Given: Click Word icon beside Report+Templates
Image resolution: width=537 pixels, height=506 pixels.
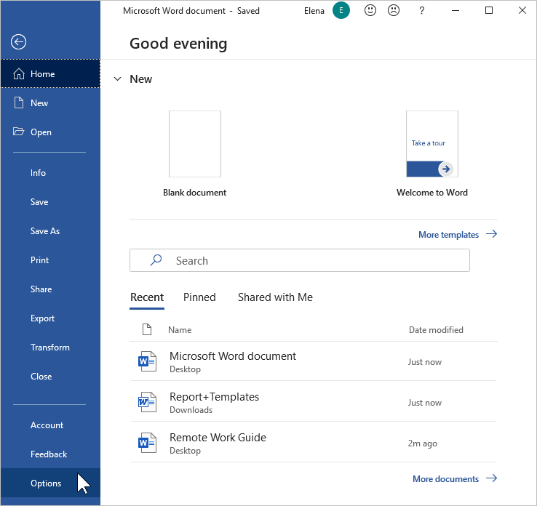Looking at the screenshot, I should click(147, 402).
